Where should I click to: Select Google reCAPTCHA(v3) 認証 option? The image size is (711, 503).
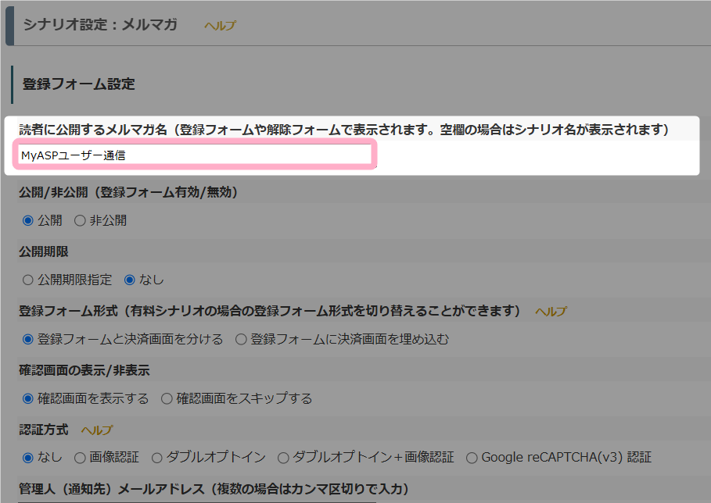click(x=472, y=458)
